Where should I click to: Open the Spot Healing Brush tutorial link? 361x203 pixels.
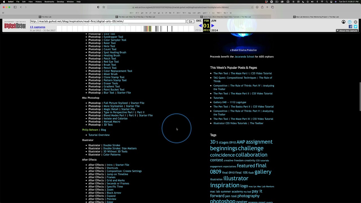coord(115,52)
